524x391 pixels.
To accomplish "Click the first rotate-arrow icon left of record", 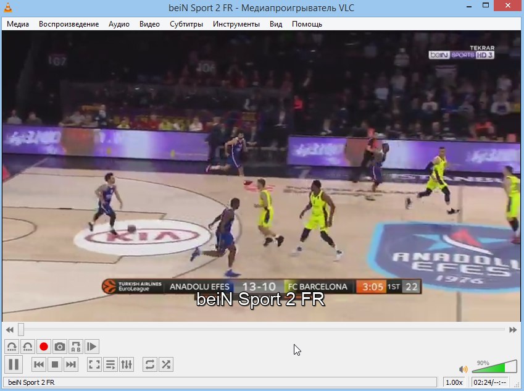I will (x=12, y=347).
